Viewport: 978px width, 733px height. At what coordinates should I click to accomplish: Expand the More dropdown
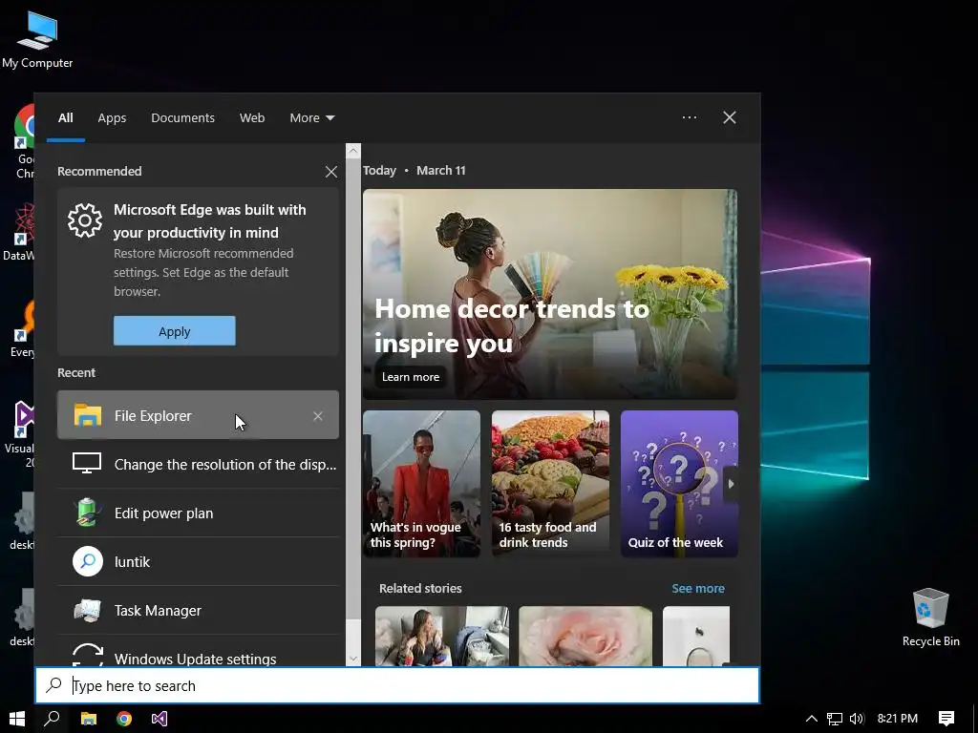coord(312,117)
